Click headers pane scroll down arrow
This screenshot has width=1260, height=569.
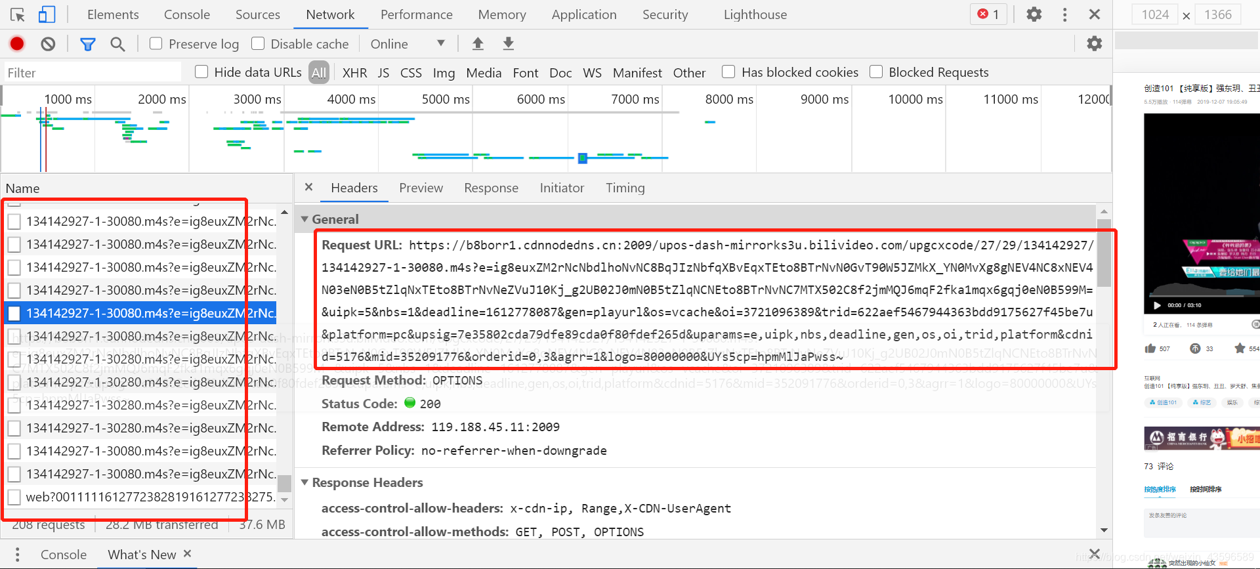[1104, 530]
